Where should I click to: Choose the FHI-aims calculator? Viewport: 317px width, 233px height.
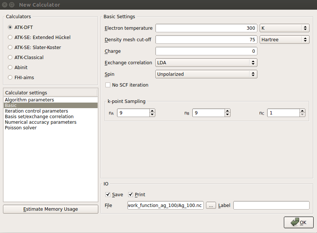tap(10, 77)
